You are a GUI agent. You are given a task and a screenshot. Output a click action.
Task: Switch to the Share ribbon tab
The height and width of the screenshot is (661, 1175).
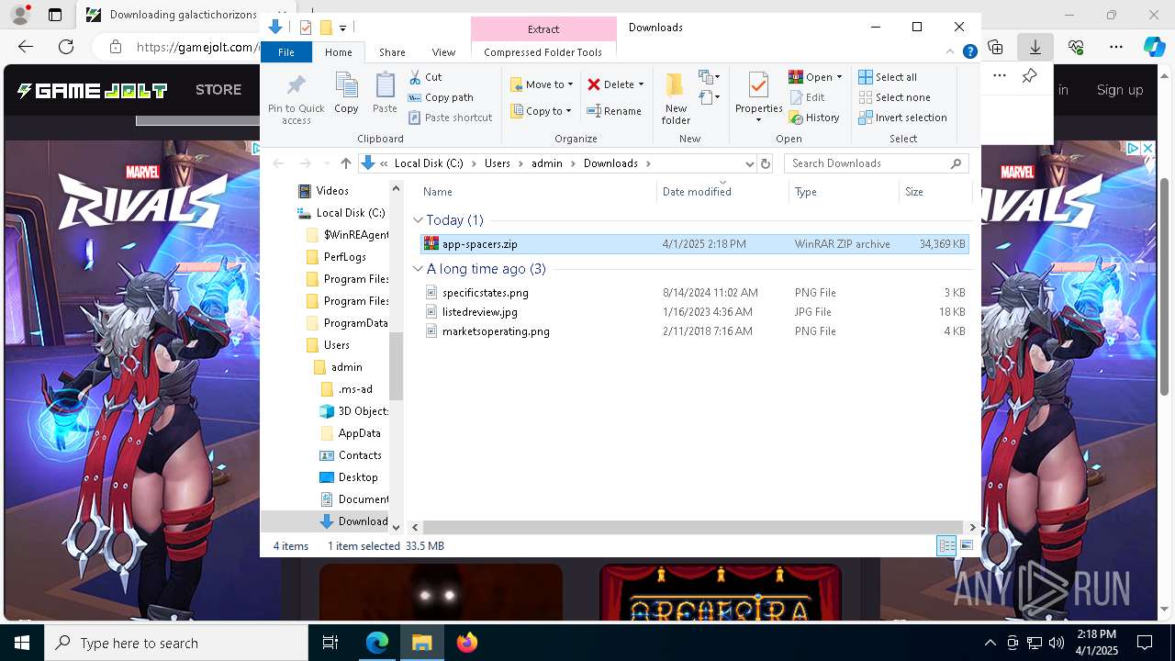392,52
